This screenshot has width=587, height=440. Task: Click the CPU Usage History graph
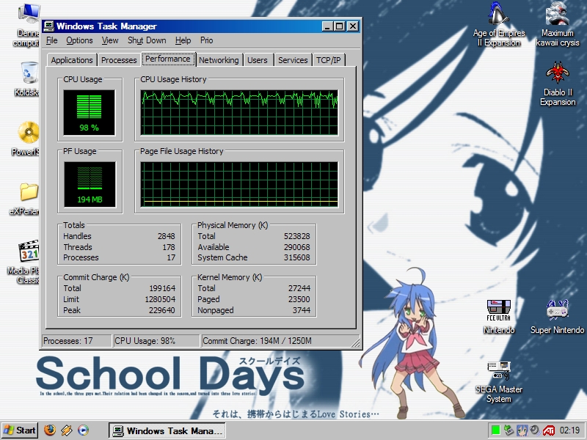tap(239, 112)
